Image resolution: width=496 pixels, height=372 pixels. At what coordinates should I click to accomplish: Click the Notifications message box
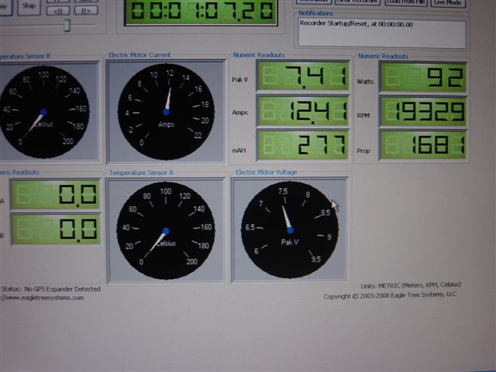tap(382, 33)
